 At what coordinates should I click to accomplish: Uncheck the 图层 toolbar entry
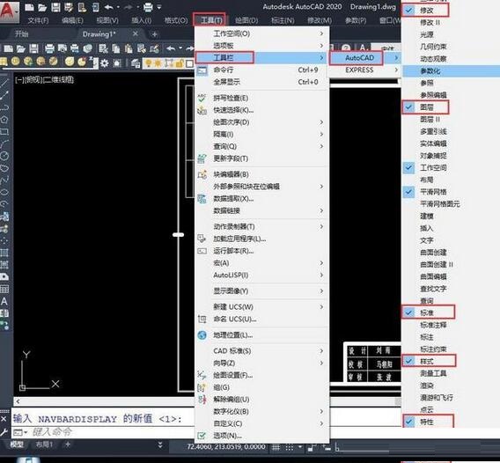pos(426,107)
